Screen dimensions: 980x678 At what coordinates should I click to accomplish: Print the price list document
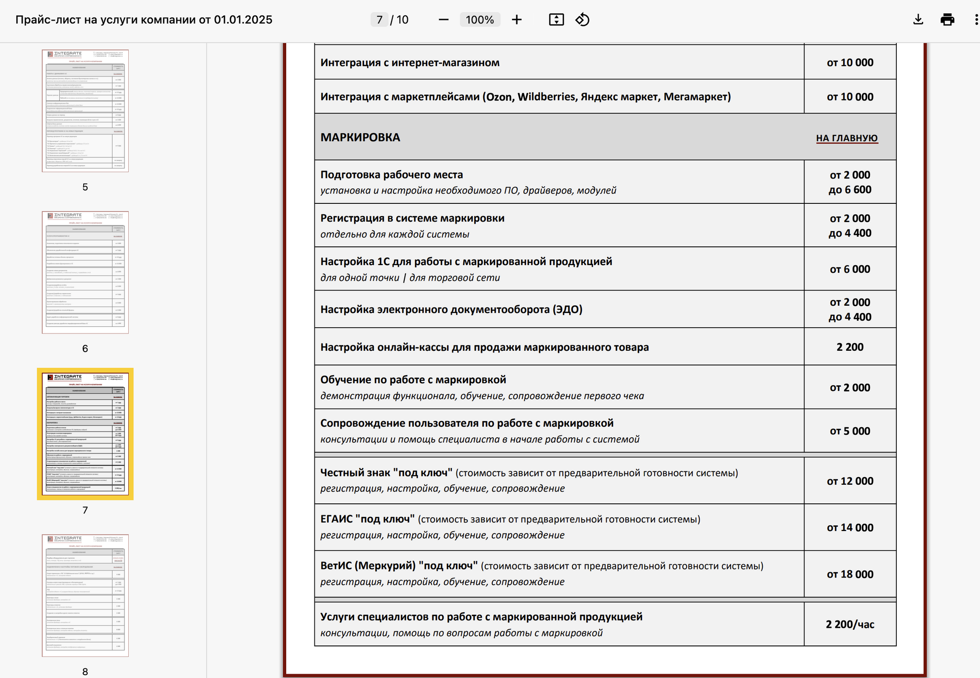click(947, 20)
